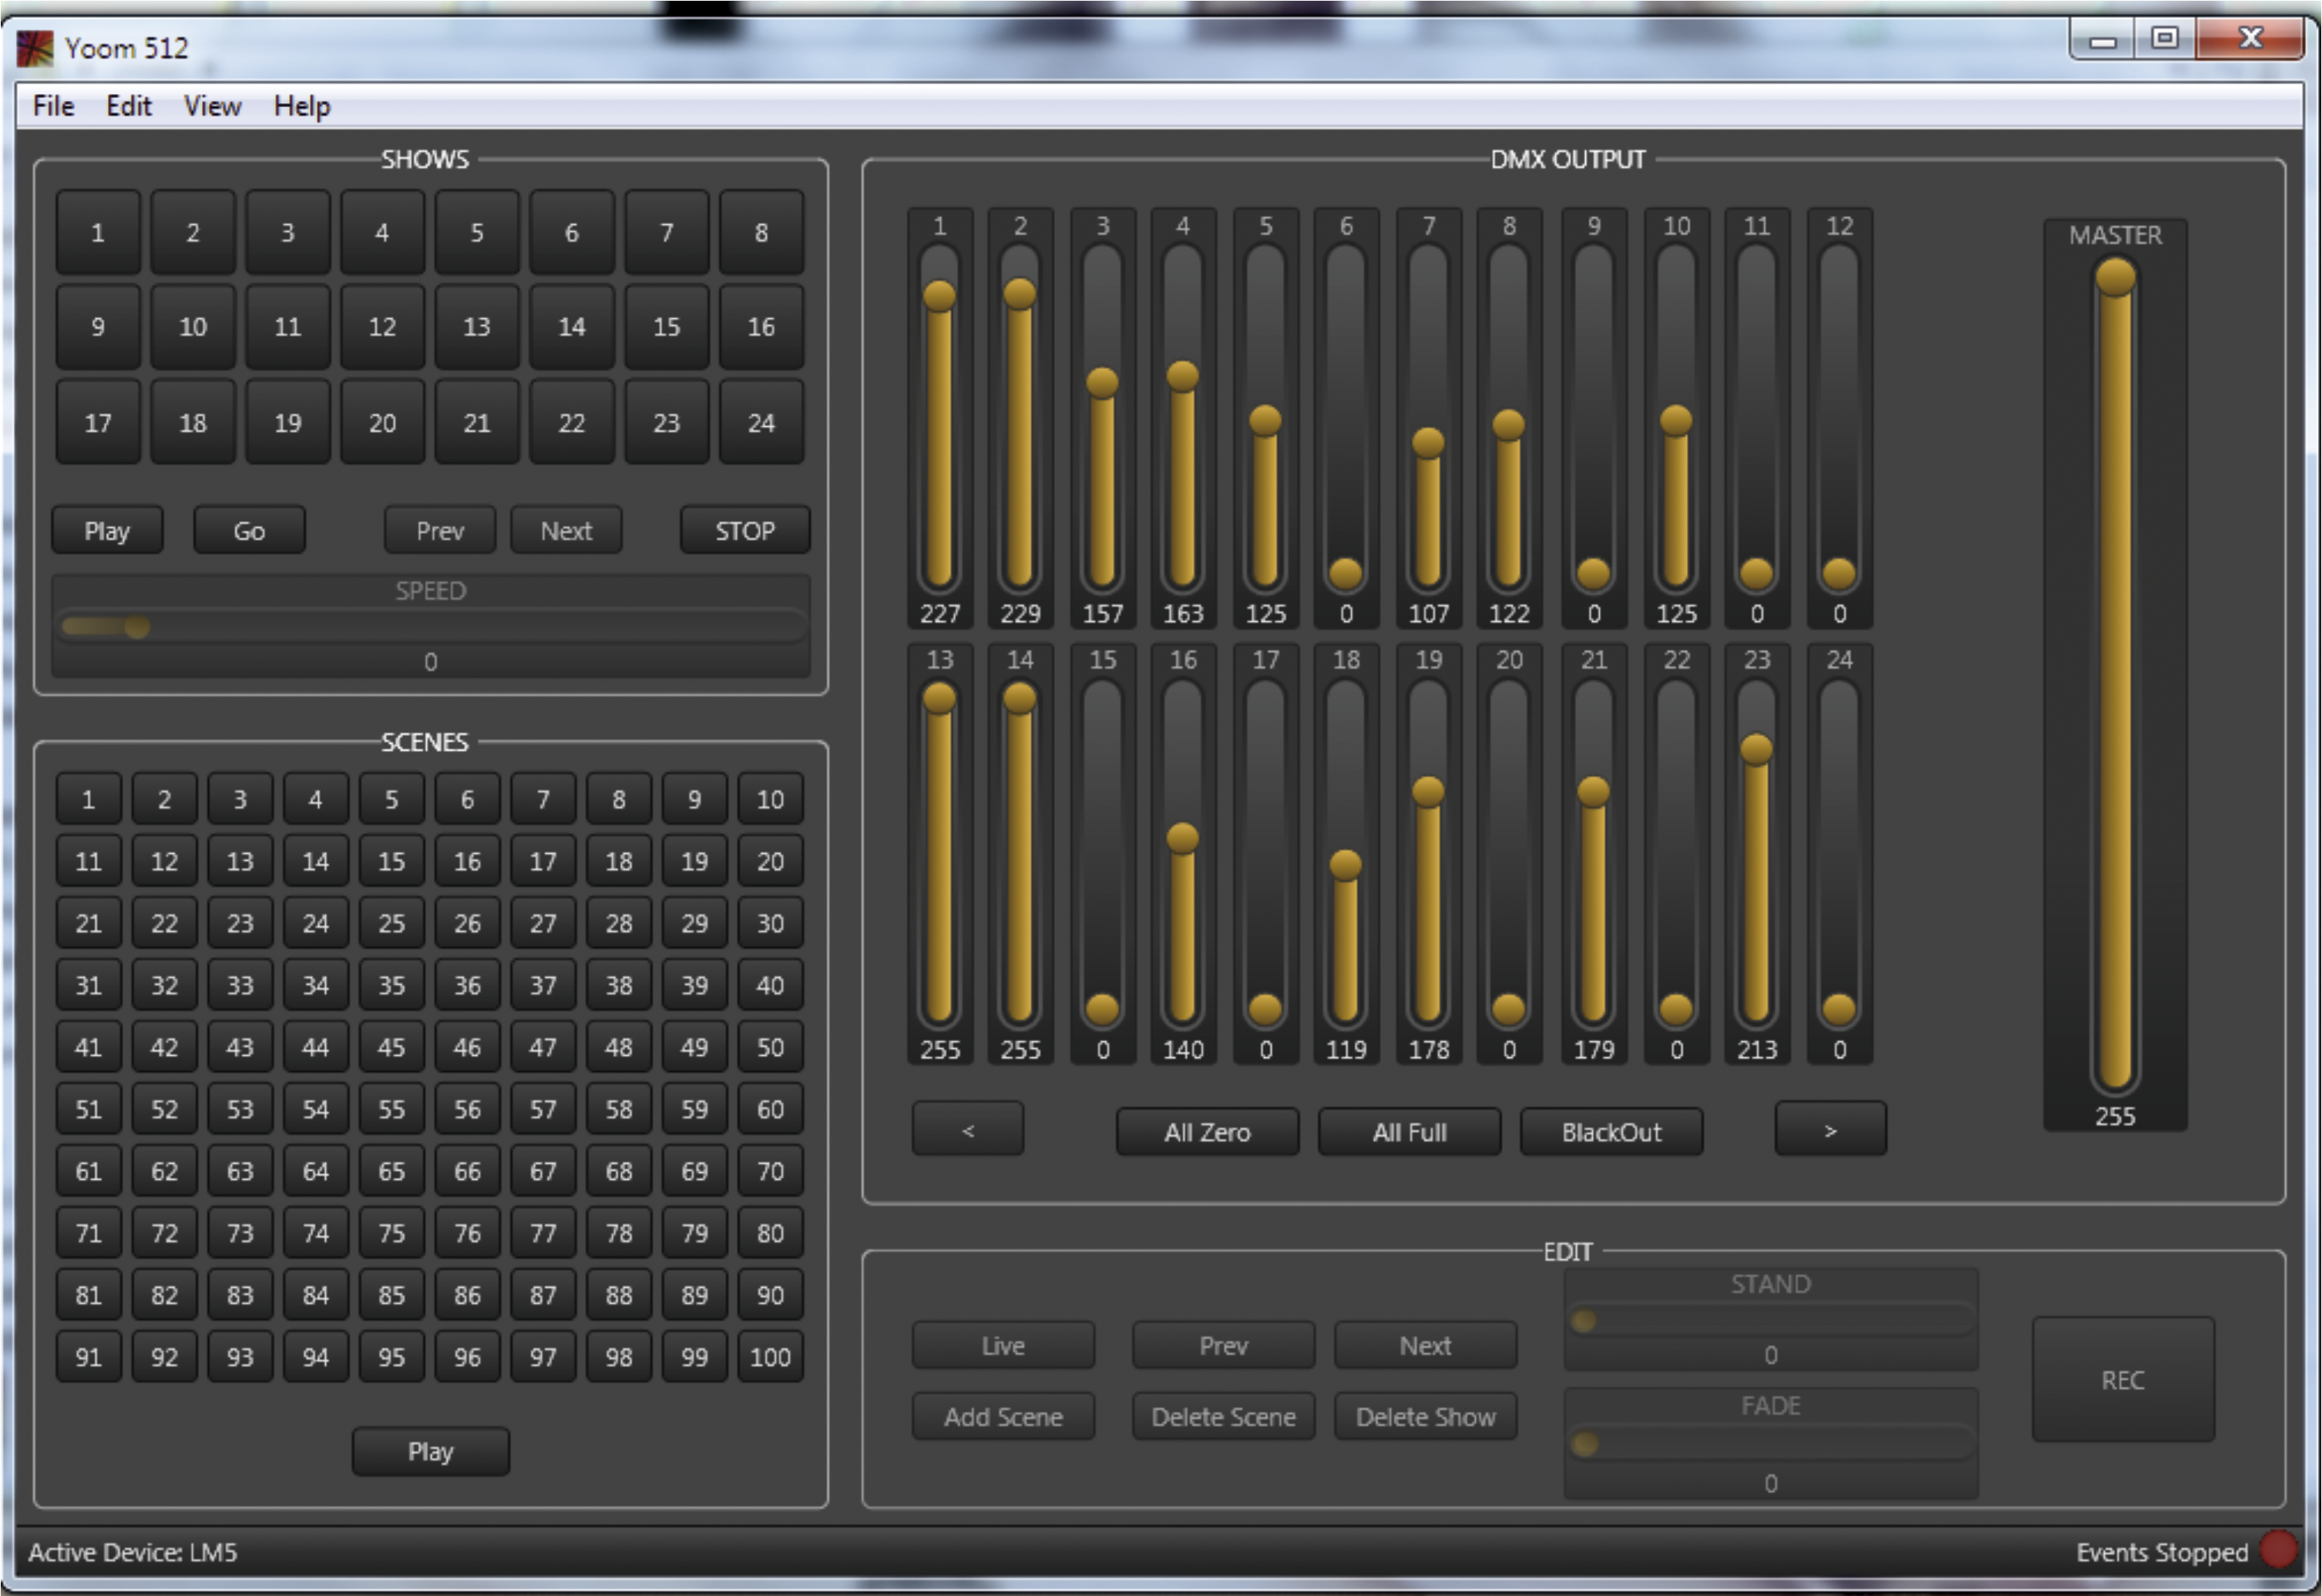Click the FADE slider handle
This screenshot has height=1596, width=2322.
(1584, 1444)
